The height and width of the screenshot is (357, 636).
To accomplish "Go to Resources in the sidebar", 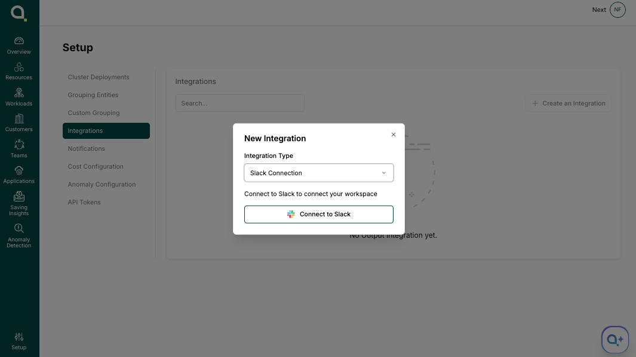I will point(19,72).
